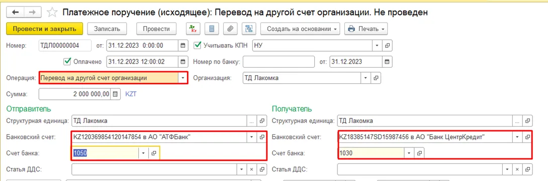This screenshot has width=548, height=181.
Task: Open the Создать на основании menu
Action: [301, 29]
